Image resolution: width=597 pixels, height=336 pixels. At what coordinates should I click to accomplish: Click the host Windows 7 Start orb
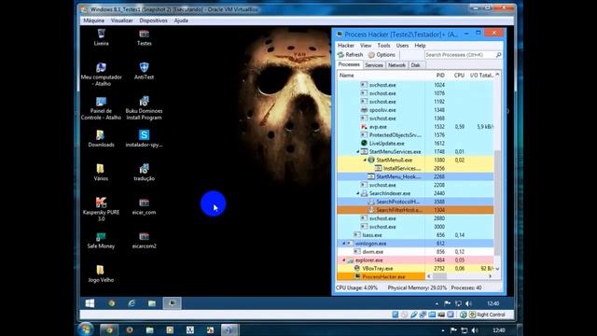click(86, 329)
